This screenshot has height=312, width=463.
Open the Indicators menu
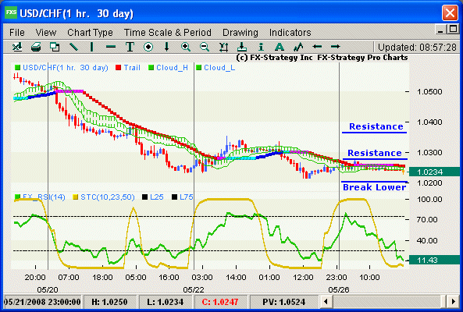point(290,33)
